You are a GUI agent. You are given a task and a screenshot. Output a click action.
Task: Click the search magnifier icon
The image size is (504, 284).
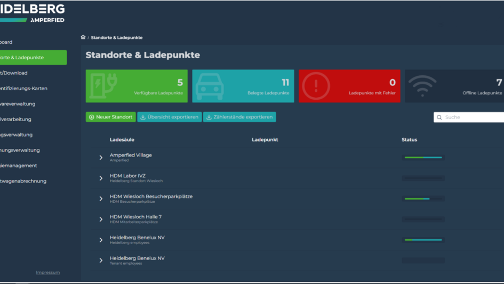pyautogui.click(x=439, y=117)
